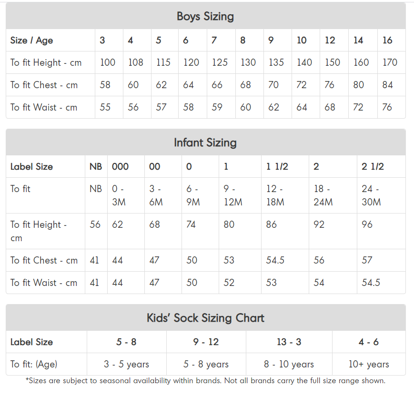Click the seasonal availability footnote text
Image resolution: width=414 pixels, height=397 pixels.
[205, 381]
